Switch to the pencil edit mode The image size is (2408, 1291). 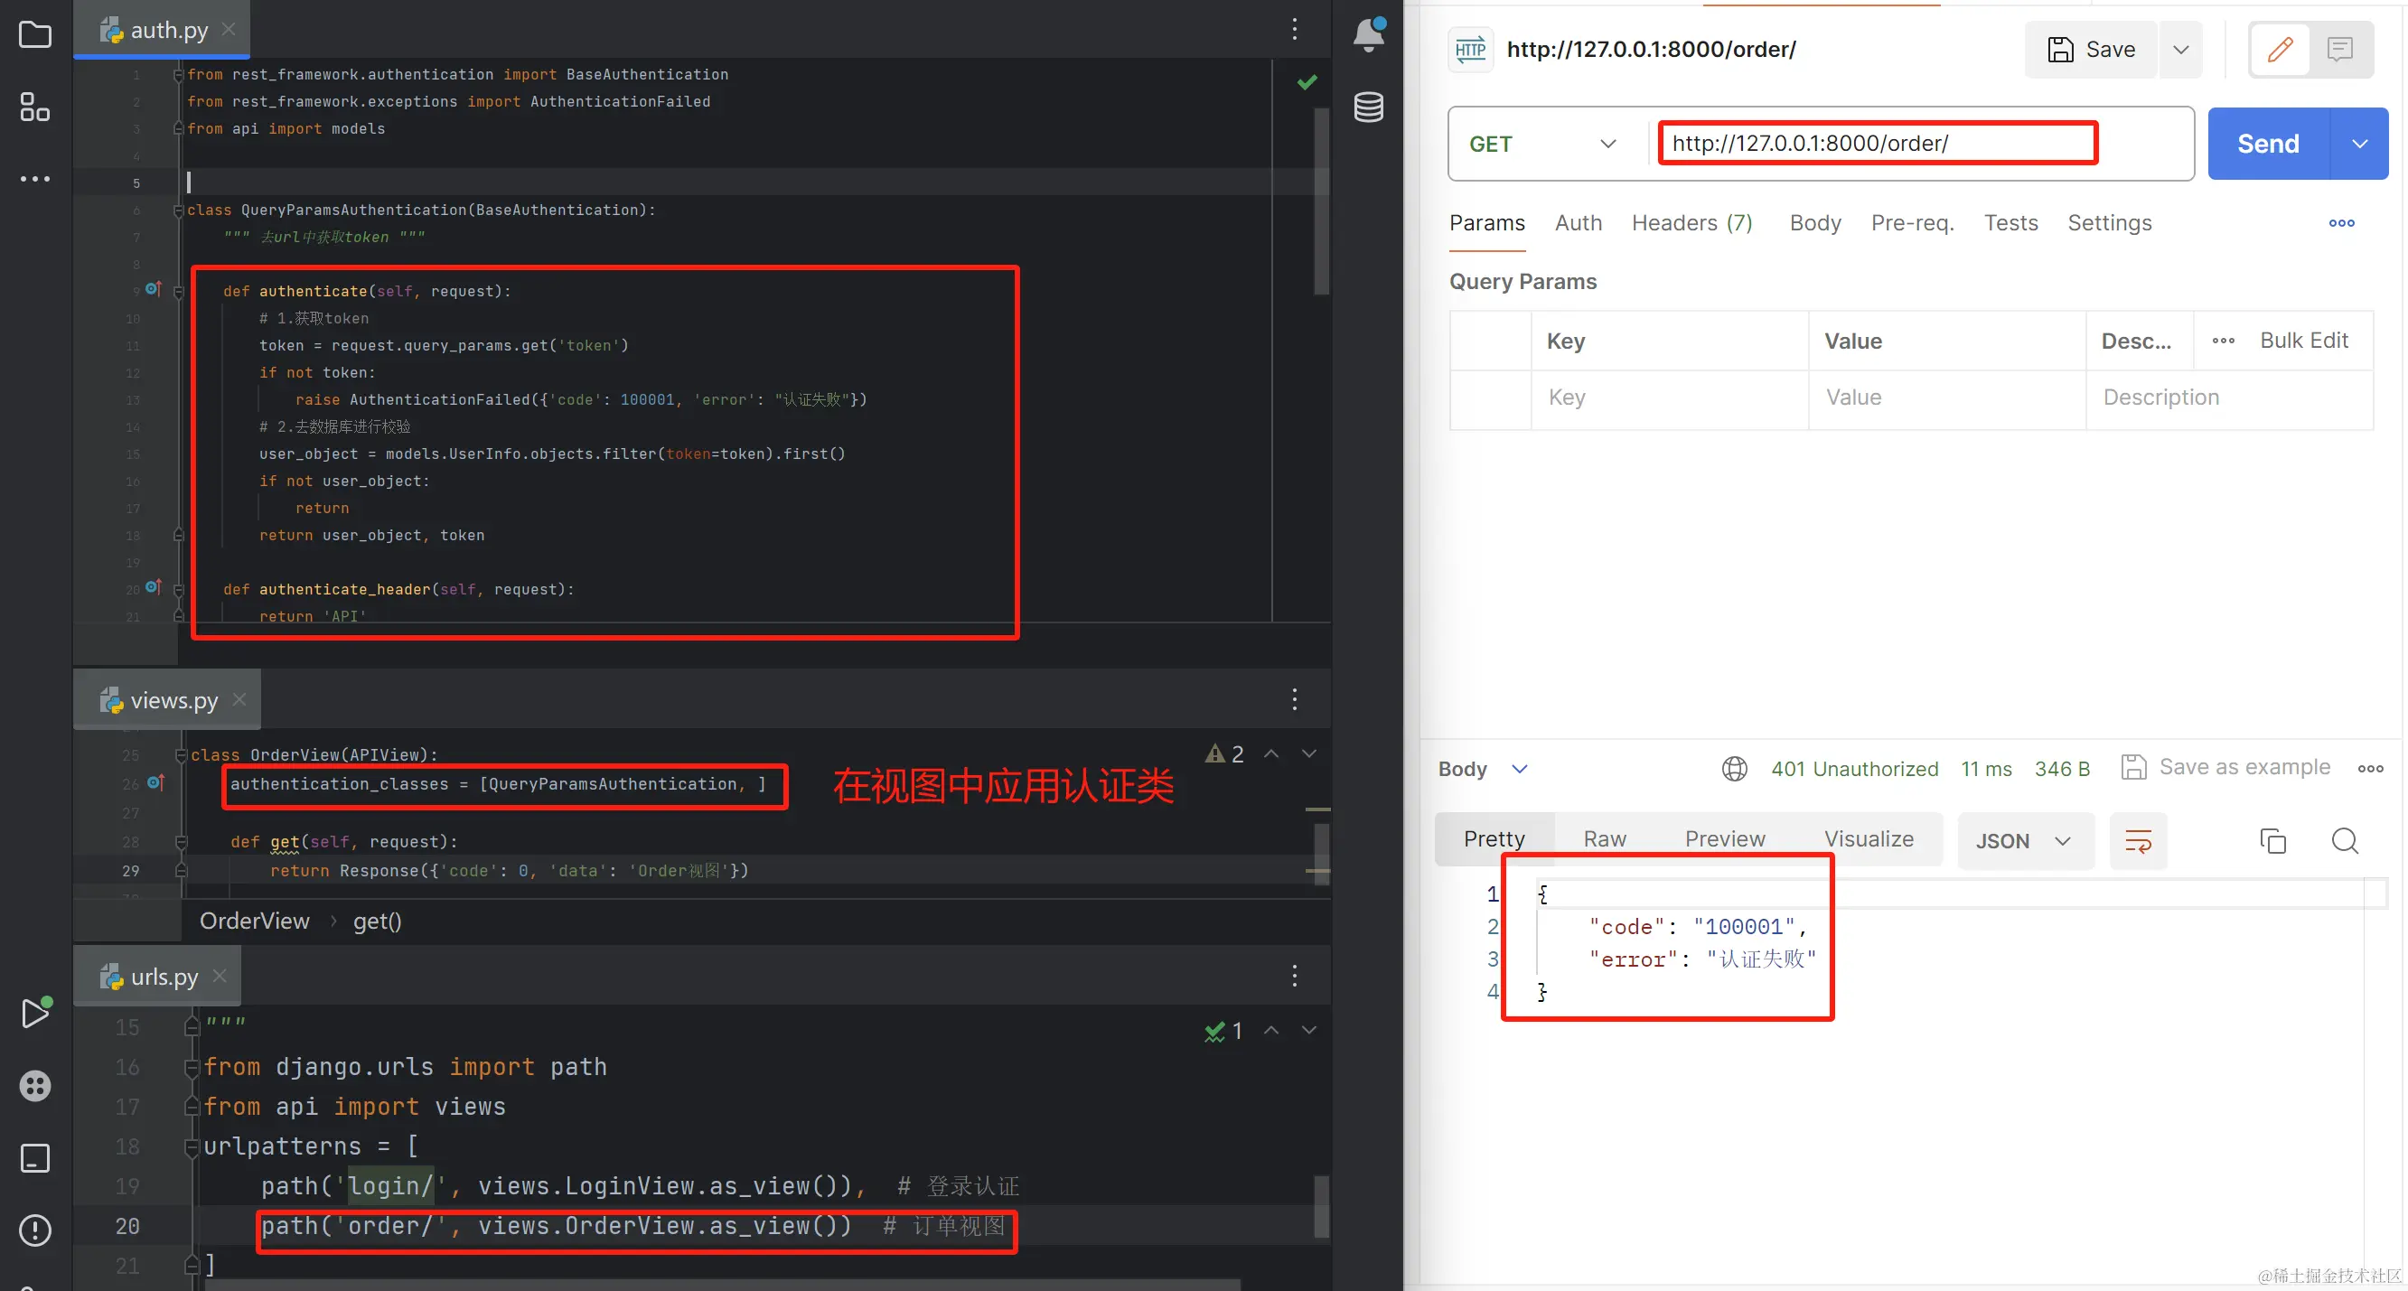click(2279, 49)
